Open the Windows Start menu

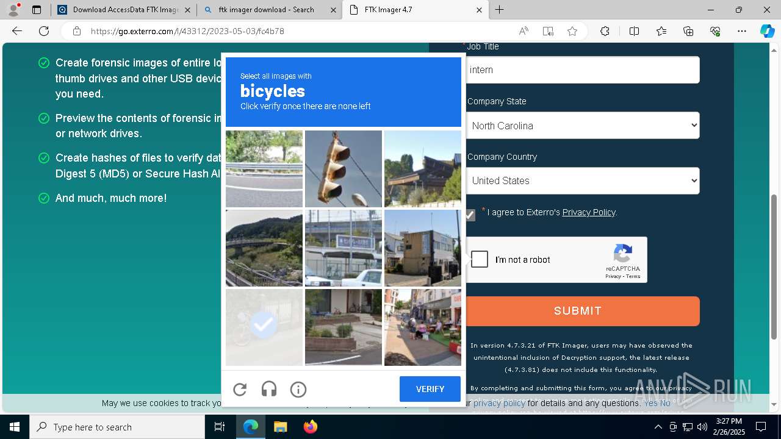(15, 427)
